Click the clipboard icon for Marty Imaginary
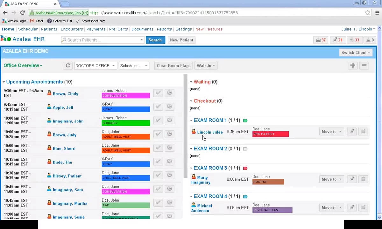This screenshot has width=382, height=229. [363, 179]
